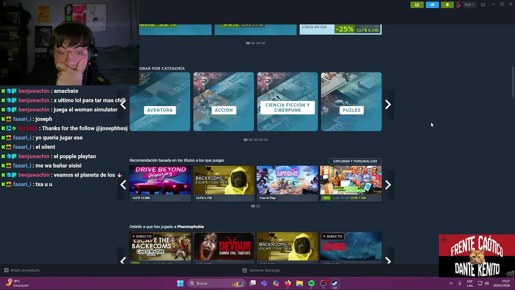Click the tray microphone icon
This screenshot has height=290, width=515.
tap(460, 284)
